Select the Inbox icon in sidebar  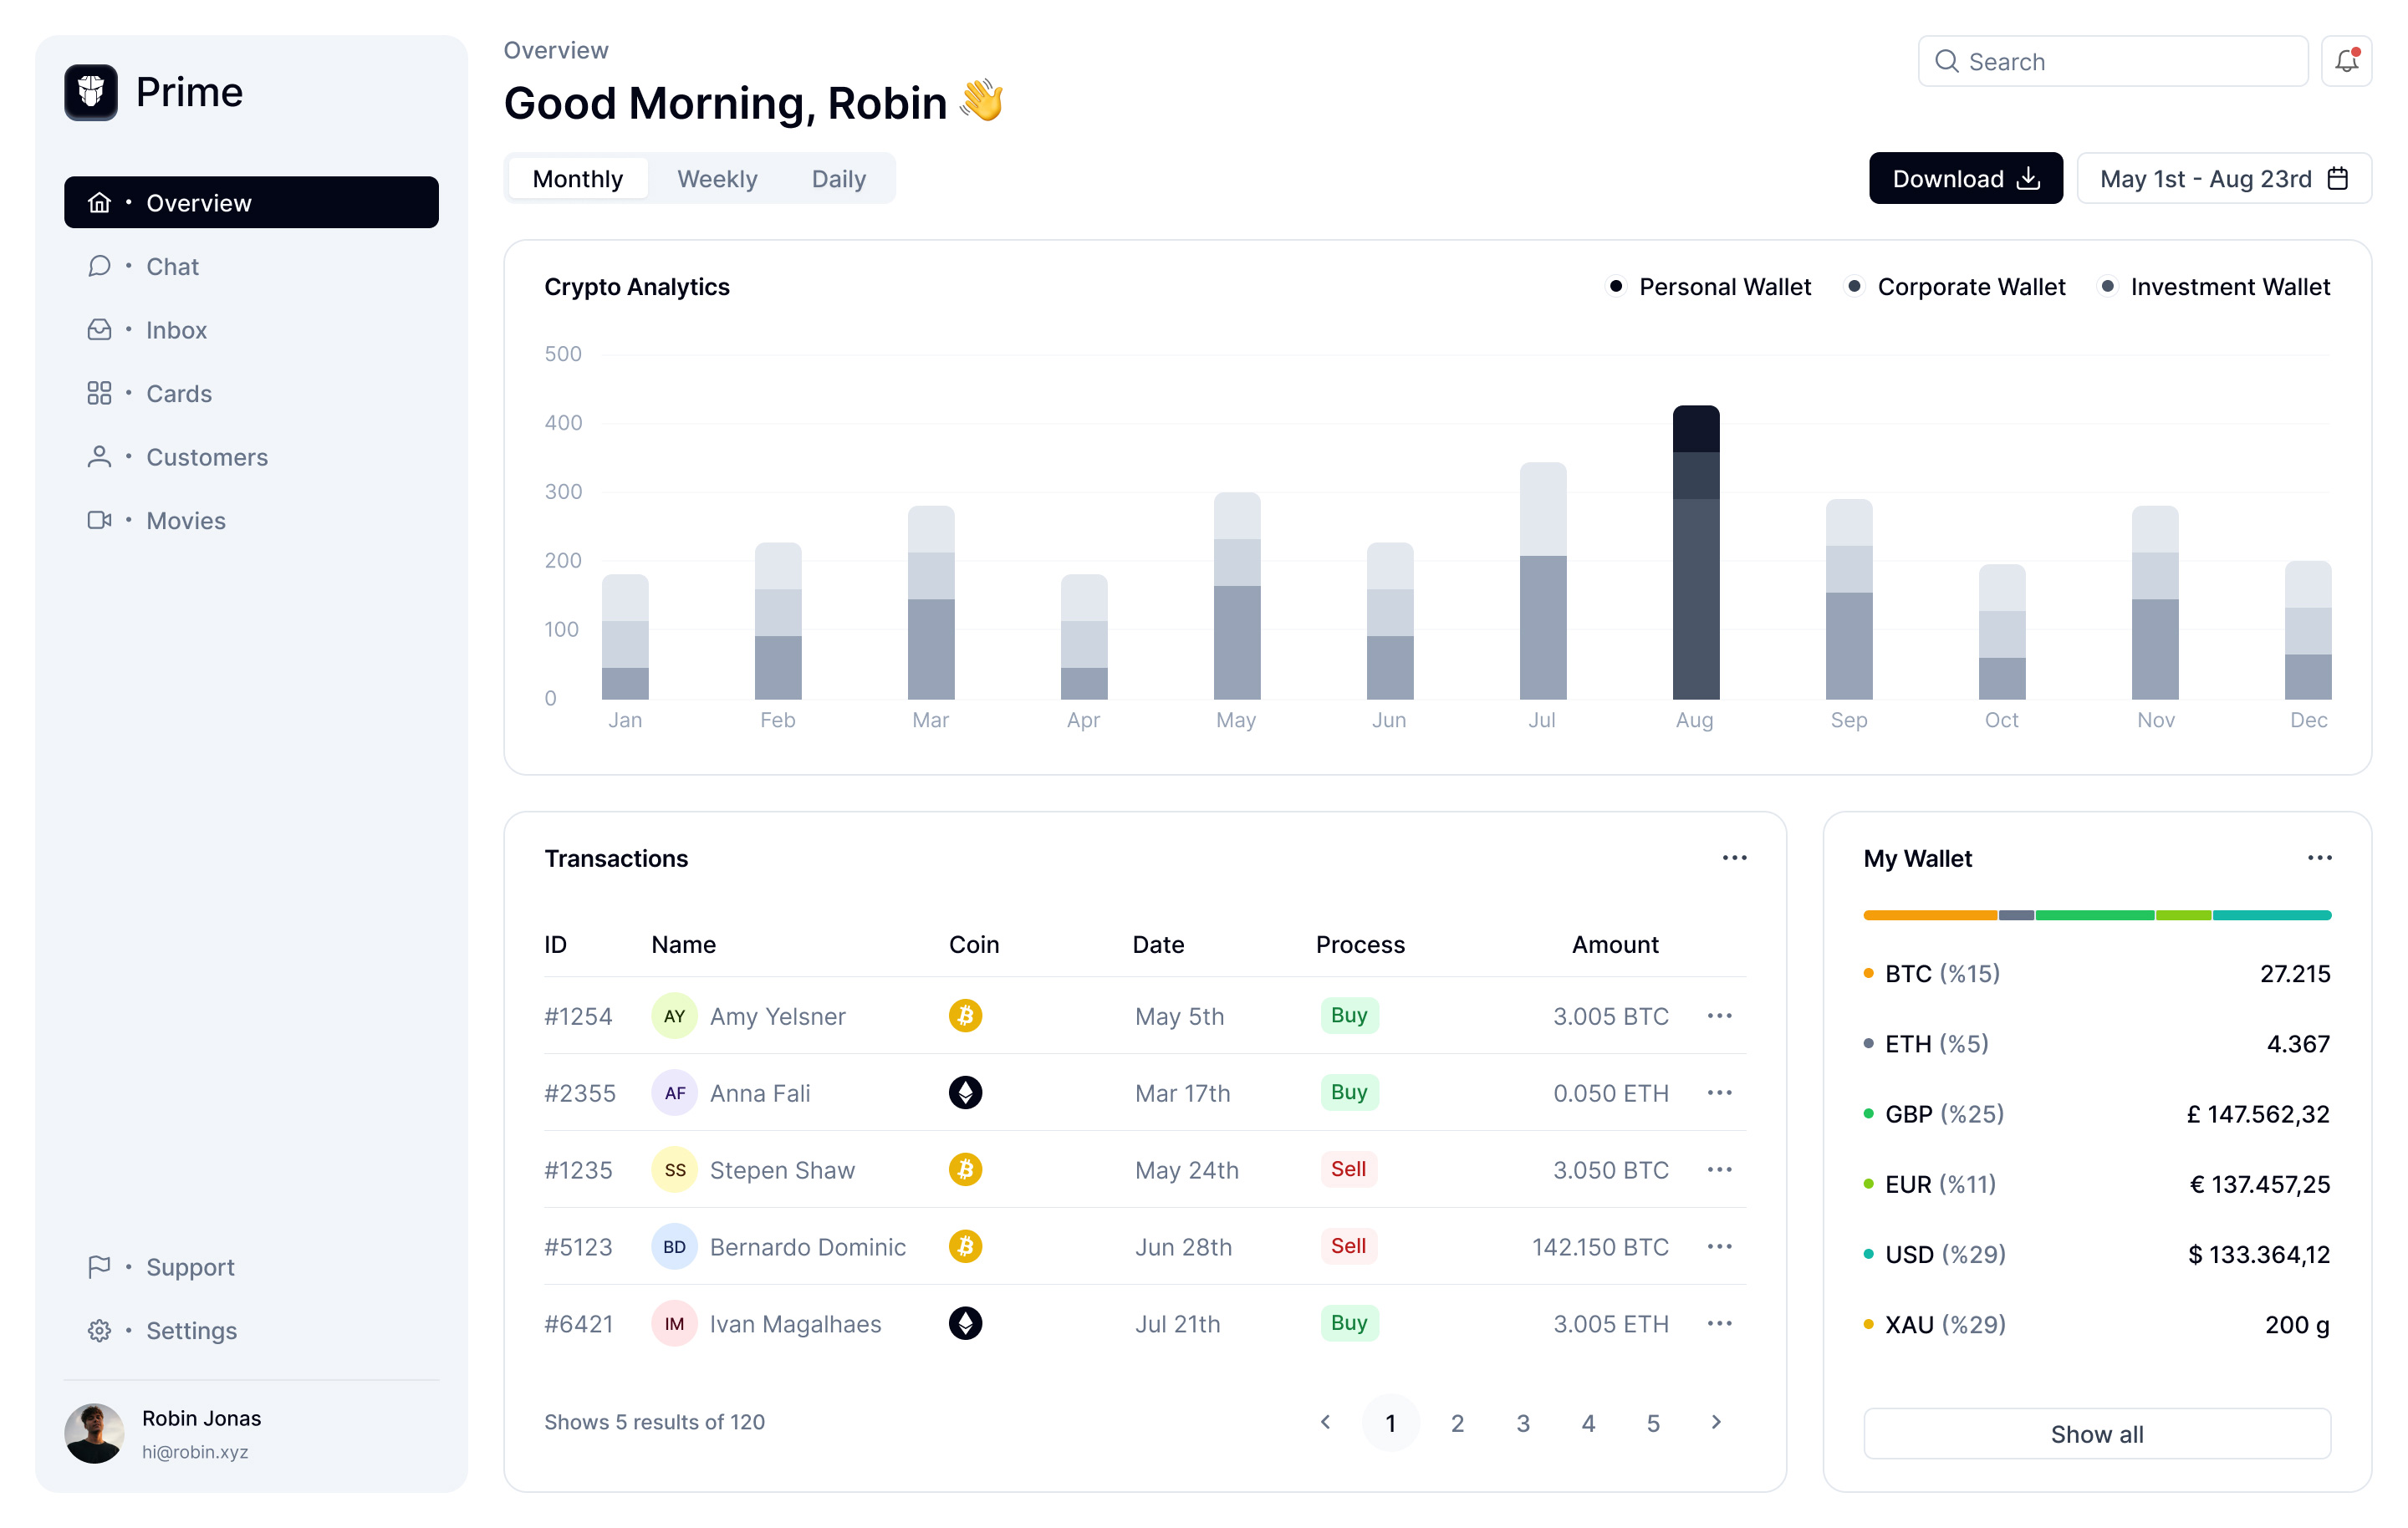[99, 329]
